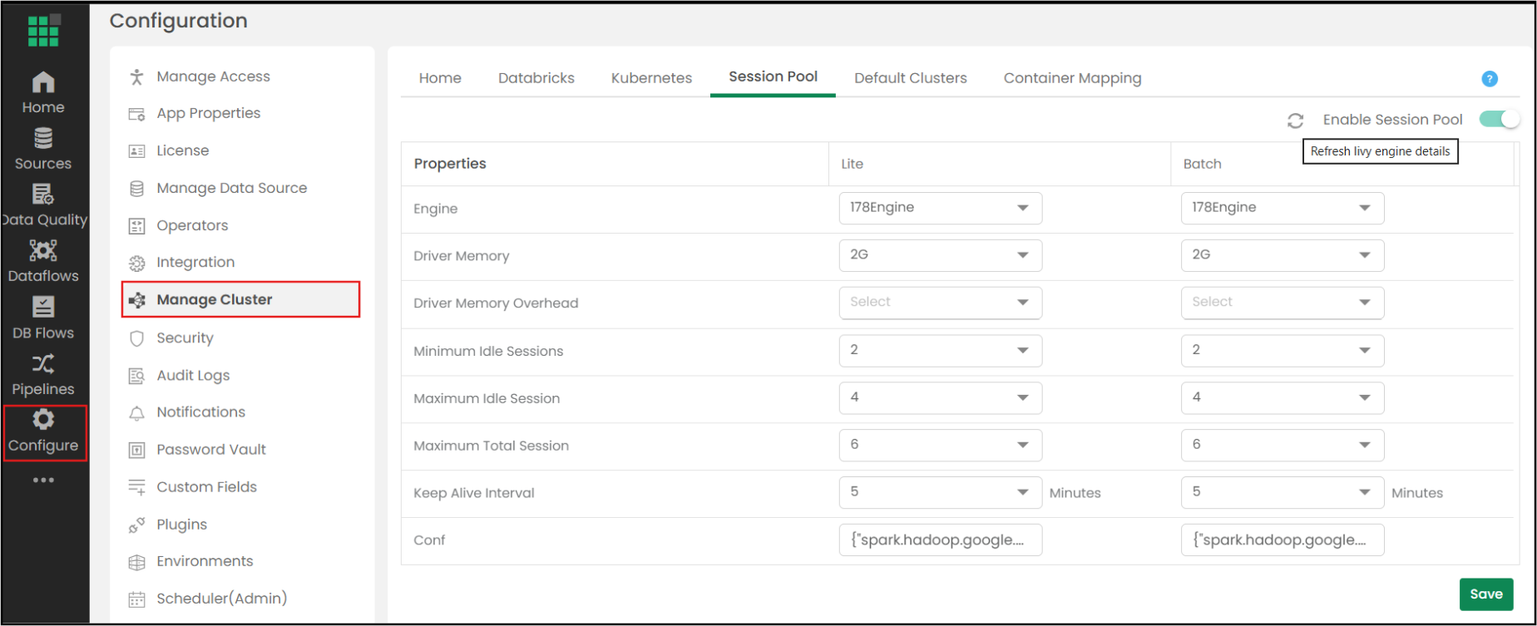Open Audit Logs in the configuration menu
Screen dimensions: 1537x626
[x=193, y=376]
